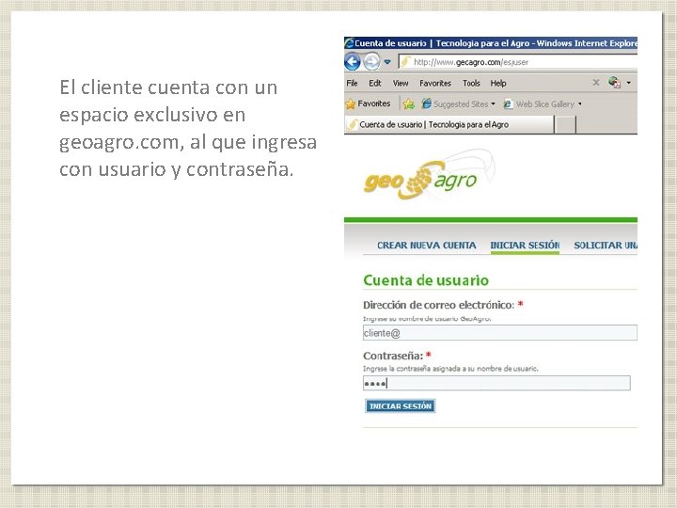The height and width of the screenshot is (508, 677).
Task: Open the SOLICITAR UNA tab
Action: point(606,246)
